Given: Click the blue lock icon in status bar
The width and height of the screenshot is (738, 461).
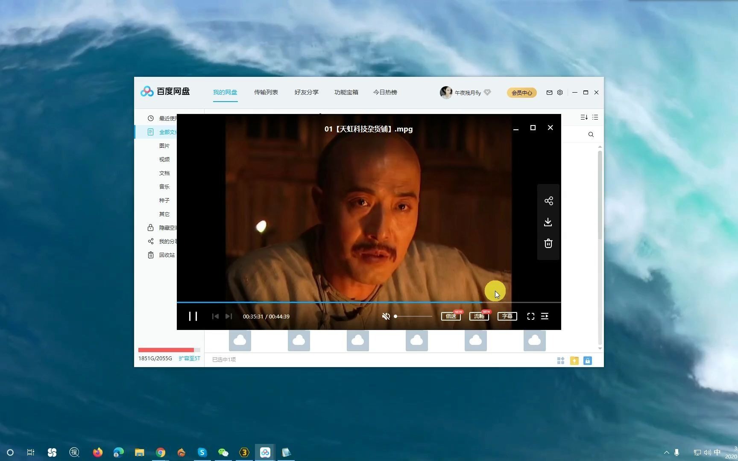Looking at the screenshot, I should tap(588, 361).
